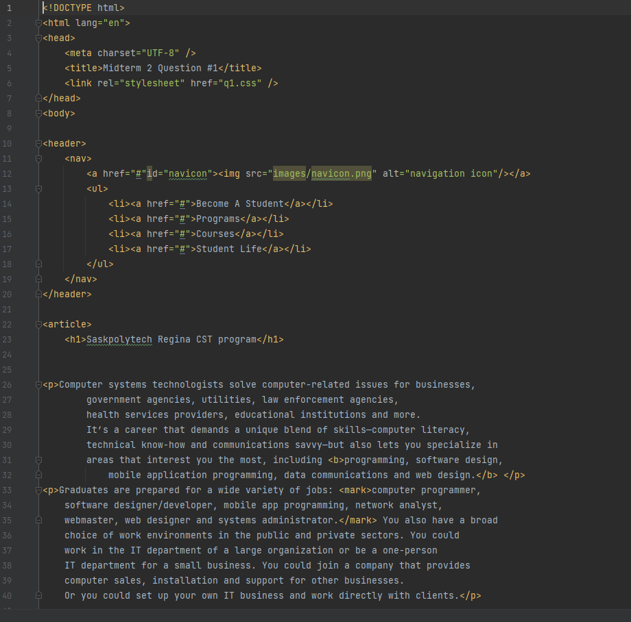This screenshot has height=622, width=631.
Task: Click the closing </nav> tag text
Action: (x=81, y=279)
